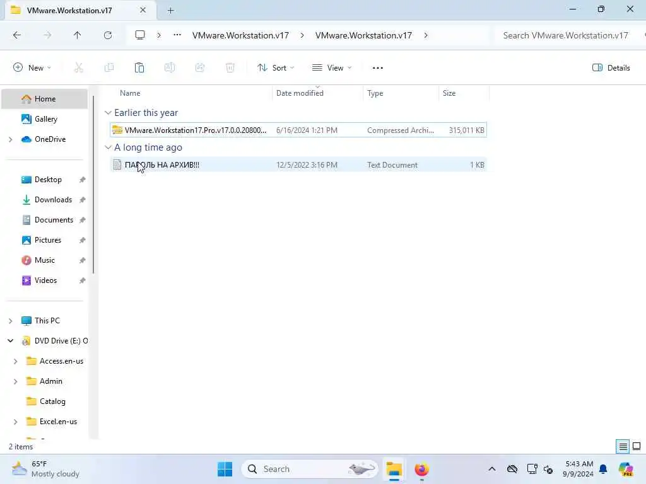Toggle the Details pane

click(x=611, y=68)
